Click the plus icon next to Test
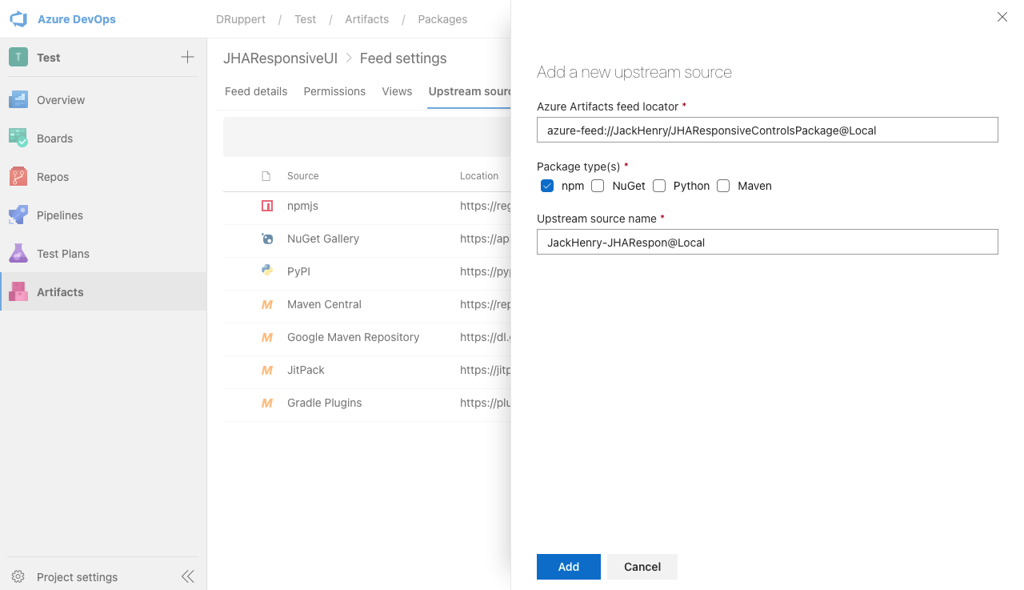The height and width of the screenshot is (590, 1024). click(x=187, y=57)
